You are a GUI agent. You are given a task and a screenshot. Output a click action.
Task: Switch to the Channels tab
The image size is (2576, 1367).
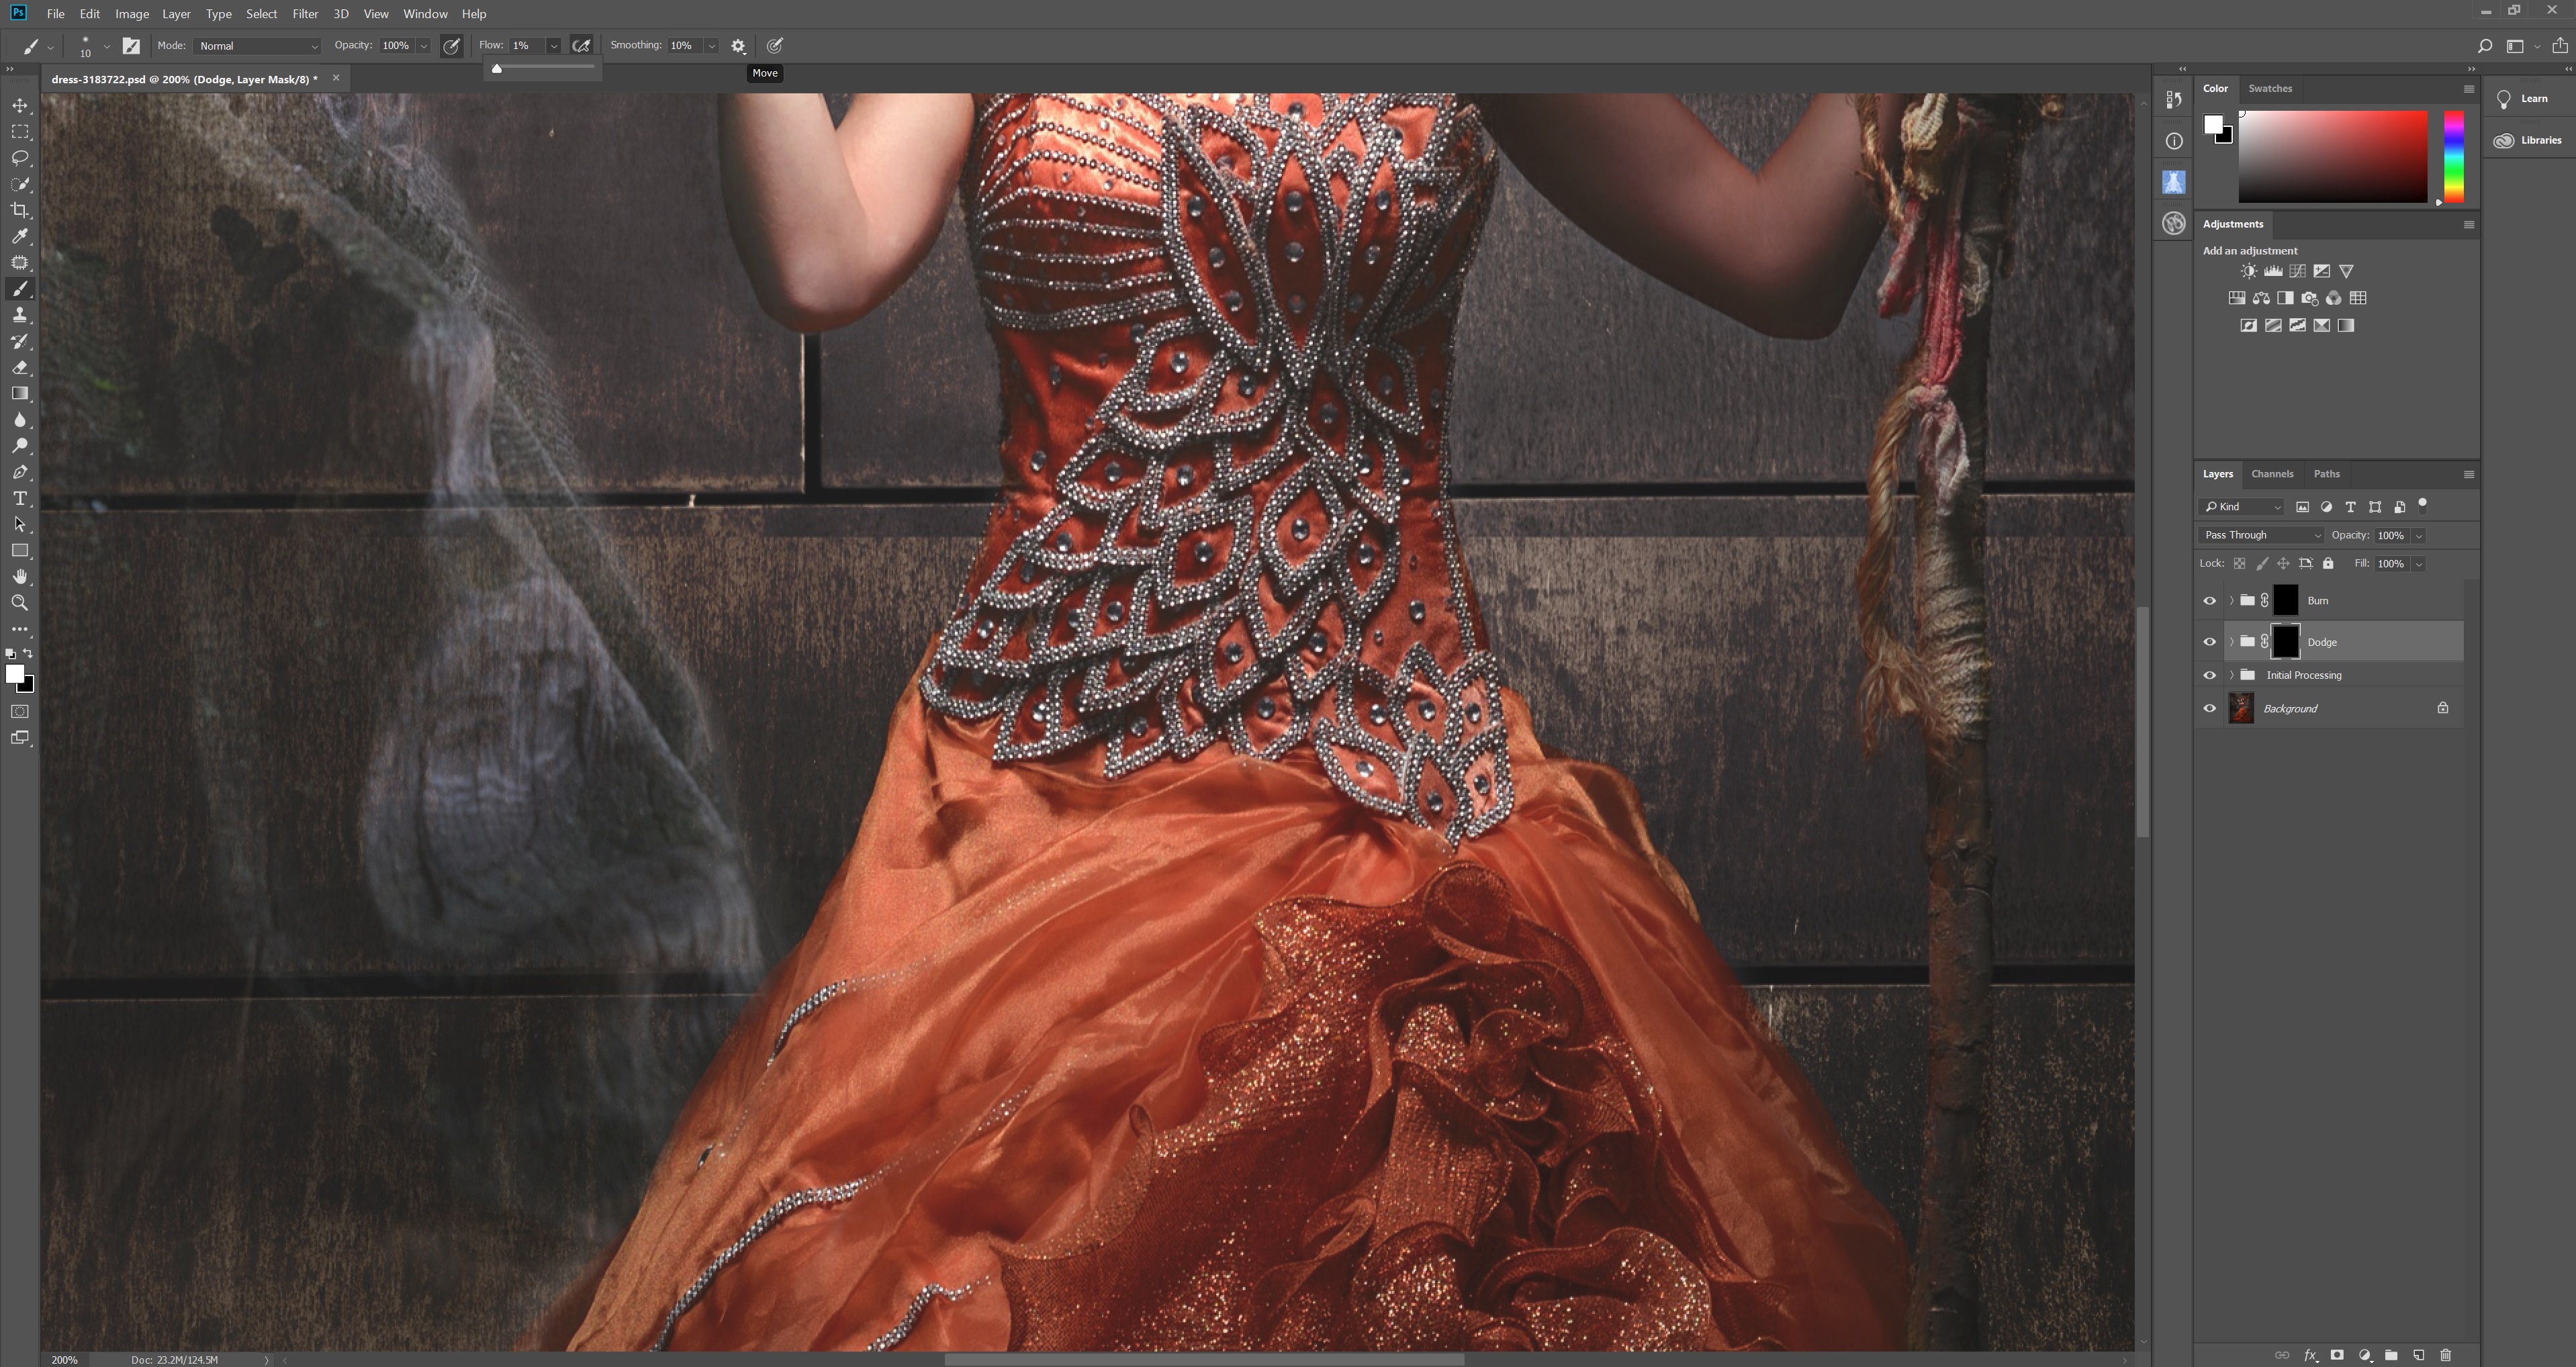[2272, 473]
